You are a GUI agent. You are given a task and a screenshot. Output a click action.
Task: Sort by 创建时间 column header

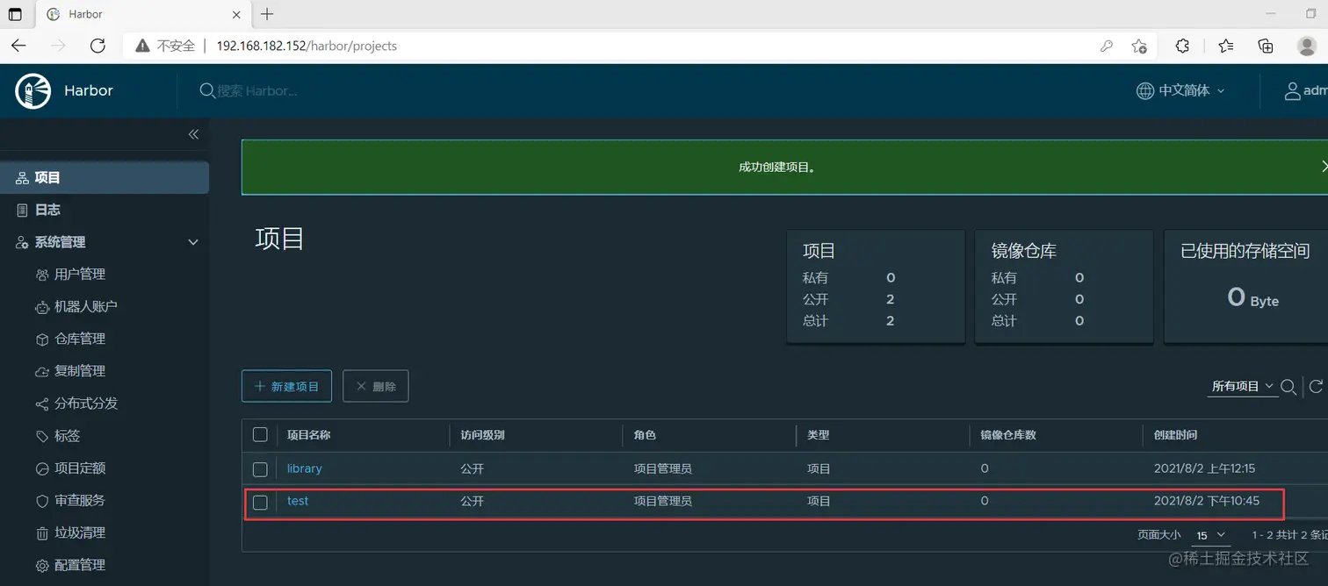click(x=1175, y=435)
